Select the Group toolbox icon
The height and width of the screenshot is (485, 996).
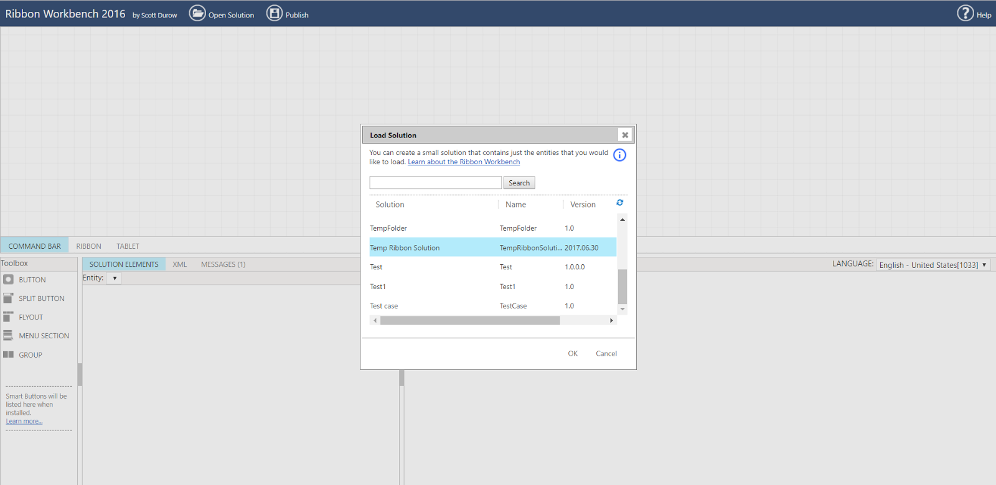pos(8,354)
